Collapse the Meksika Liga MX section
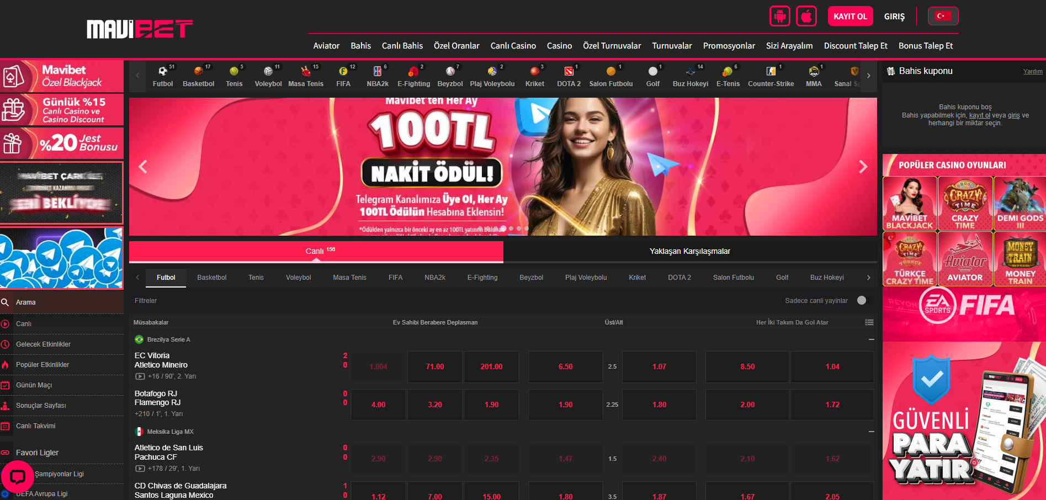The width and height of the screenshot is (1046, 500). tap(871, 432)
